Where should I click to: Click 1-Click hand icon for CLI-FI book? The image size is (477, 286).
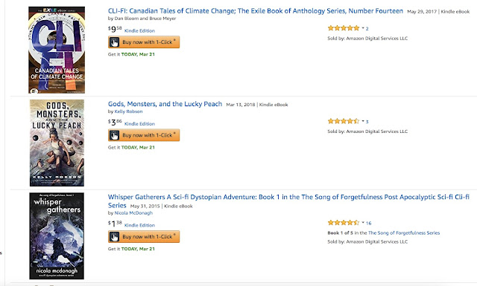[x=114, y=42]
